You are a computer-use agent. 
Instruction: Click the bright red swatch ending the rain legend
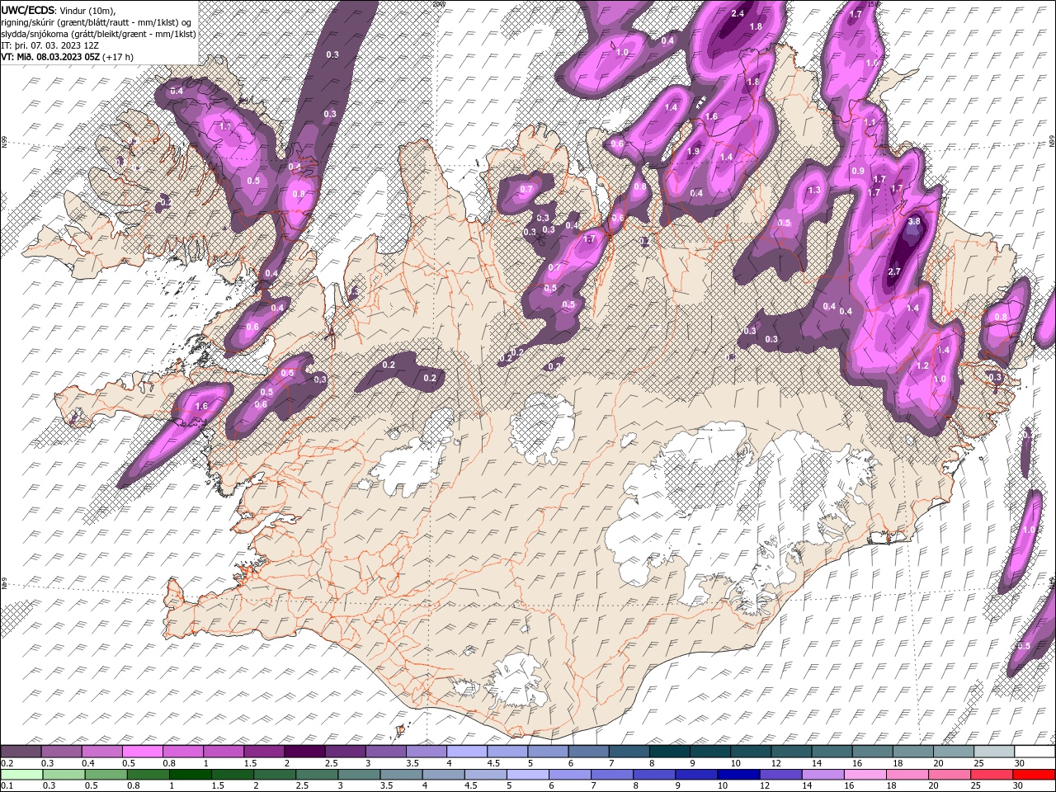(1033, 775)
